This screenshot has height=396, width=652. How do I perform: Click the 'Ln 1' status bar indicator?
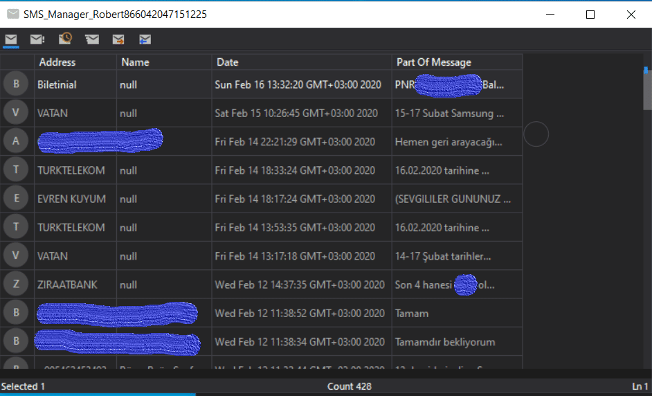pyautogui.click(x=640, y=386)
